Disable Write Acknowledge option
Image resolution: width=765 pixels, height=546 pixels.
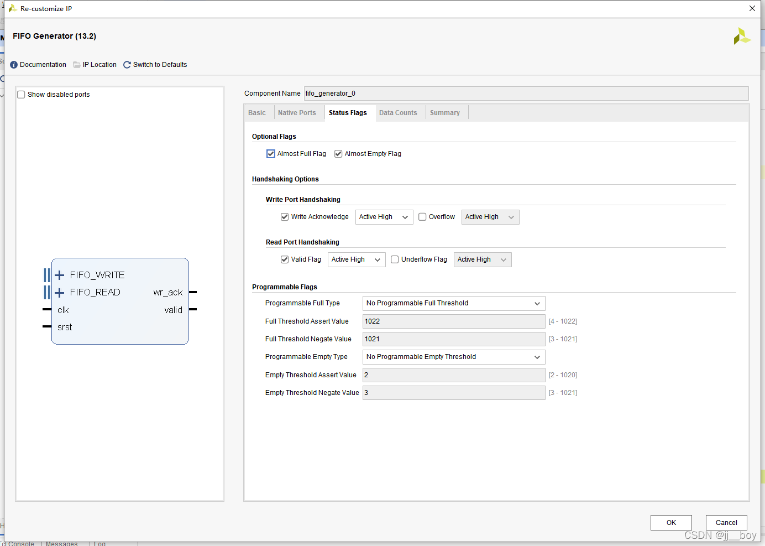click(x=285, y=217)
